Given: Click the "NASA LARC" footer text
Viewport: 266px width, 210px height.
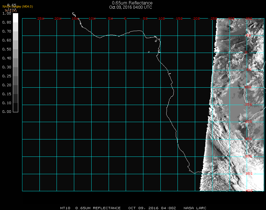Looking at the screenshot, I should click(x=195, y=208).
